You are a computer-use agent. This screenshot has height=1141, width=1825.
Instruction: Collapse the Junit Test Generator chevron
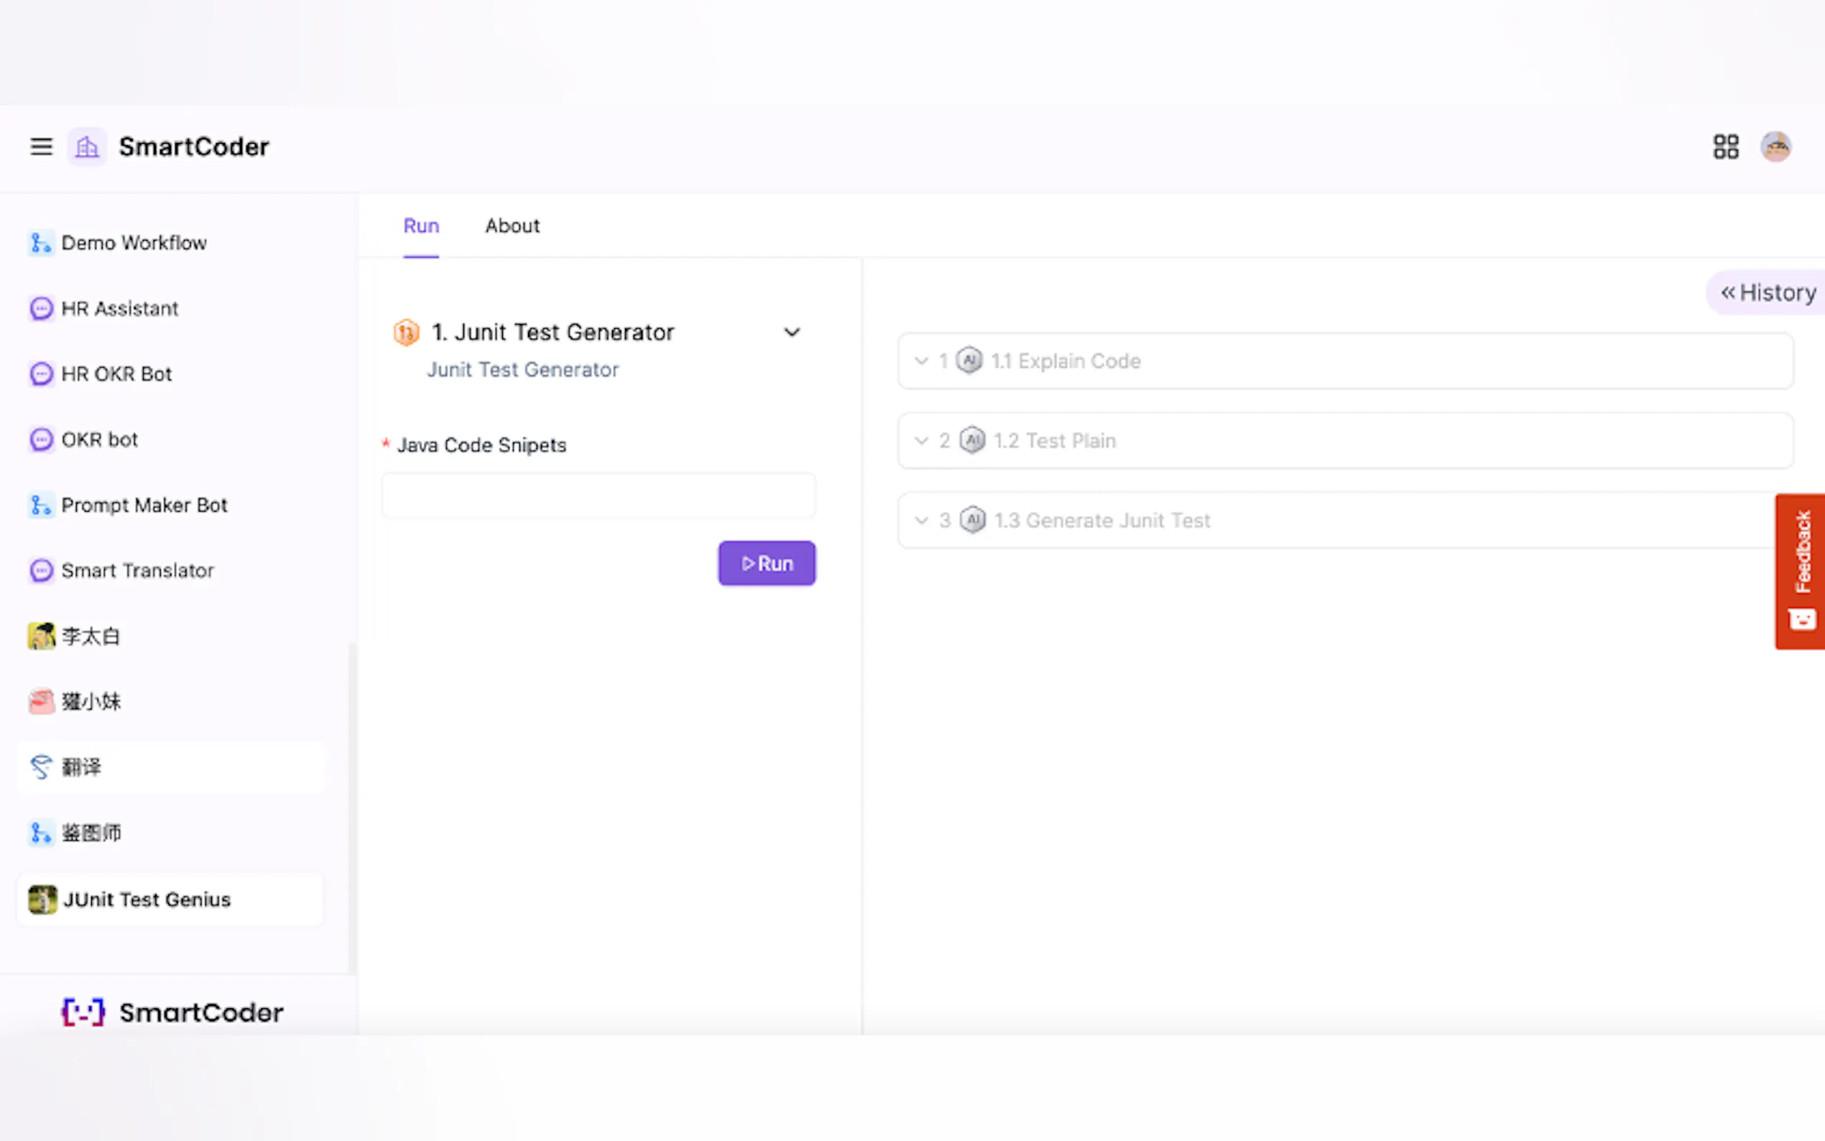791,332
